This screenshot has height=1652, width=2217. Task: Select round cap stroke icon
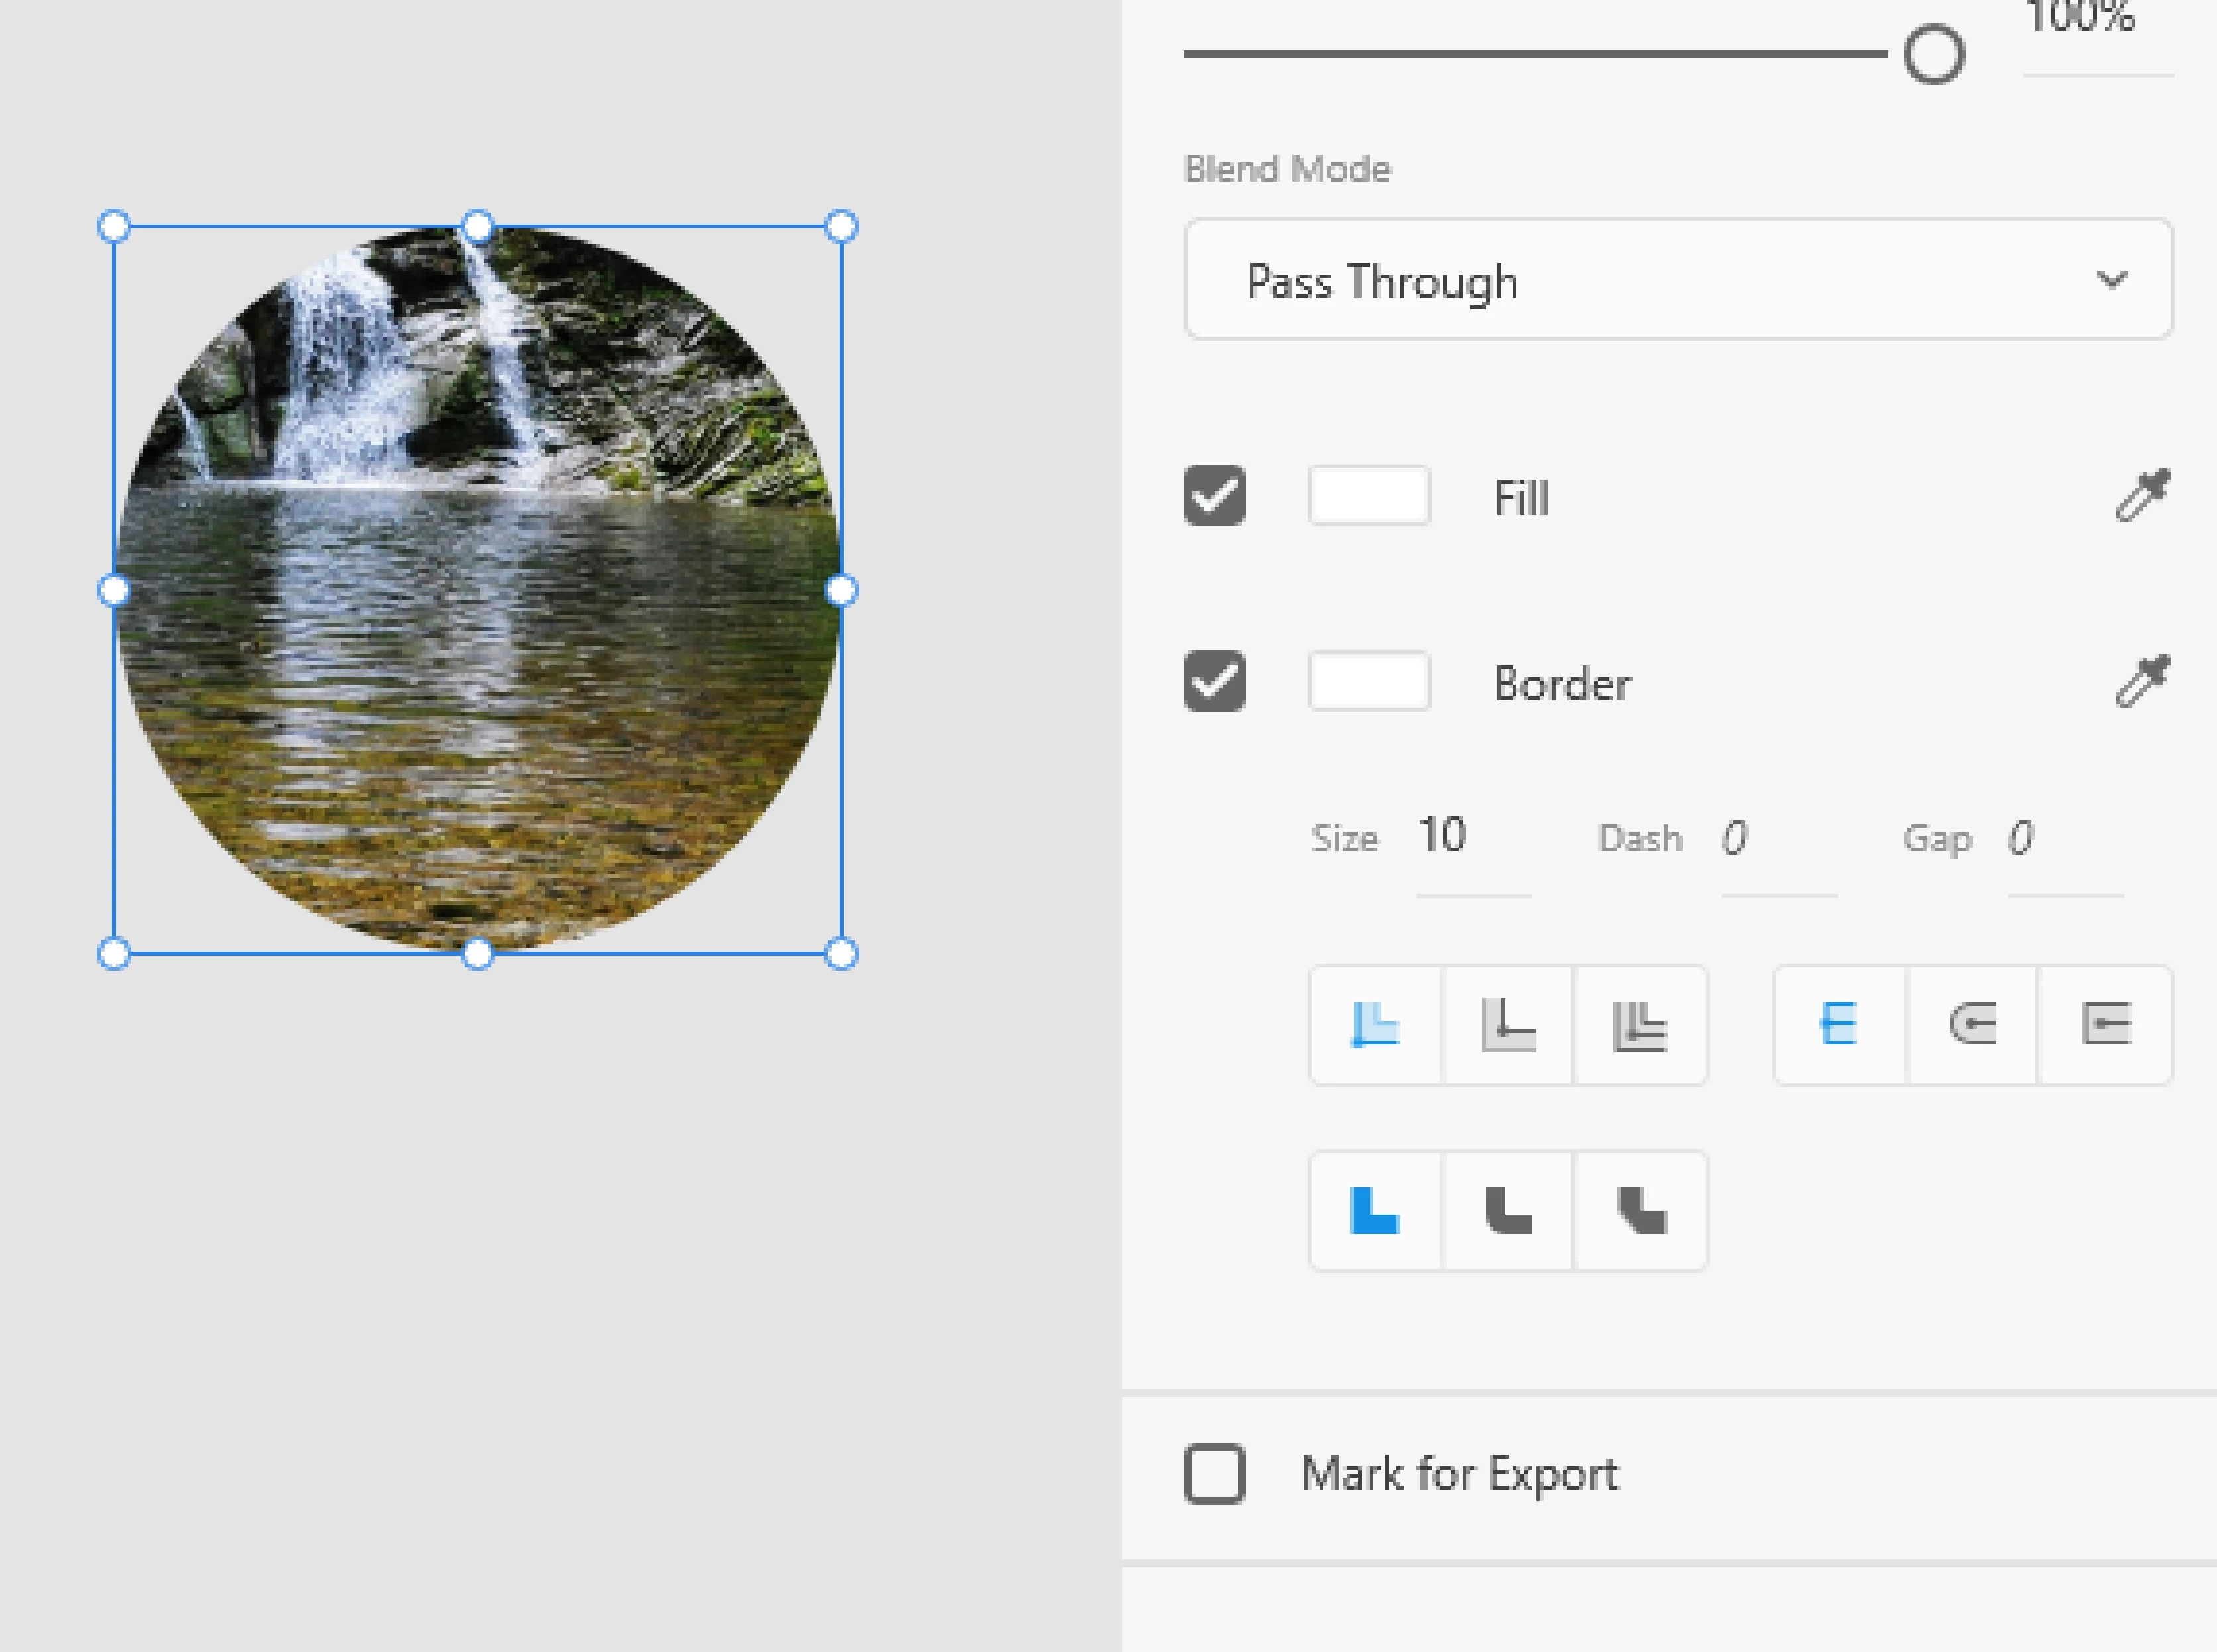click(1972, 1025)
